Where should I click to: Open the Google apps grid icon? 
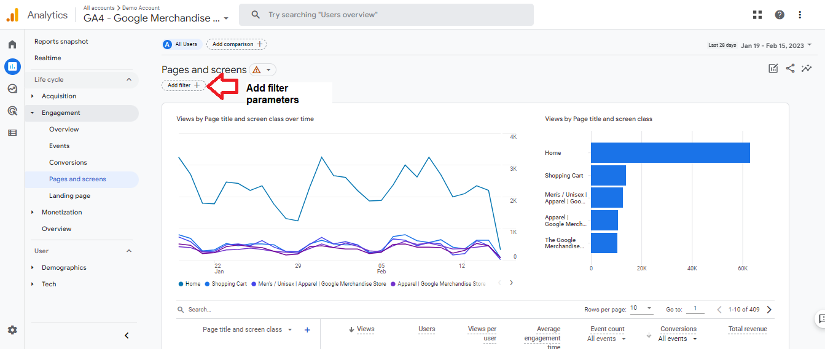point(757,15)
